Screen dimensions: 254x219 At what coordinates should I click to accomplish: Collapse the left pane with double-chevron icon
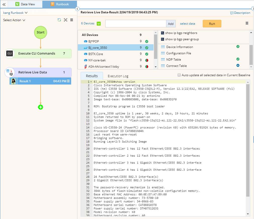coord(4,4)
